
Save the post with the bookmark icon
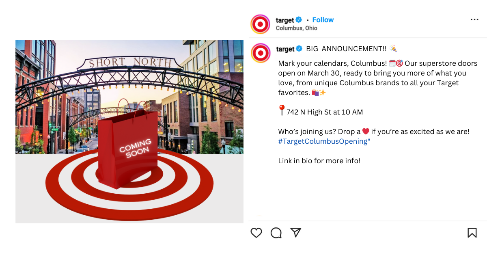[472, 233]
